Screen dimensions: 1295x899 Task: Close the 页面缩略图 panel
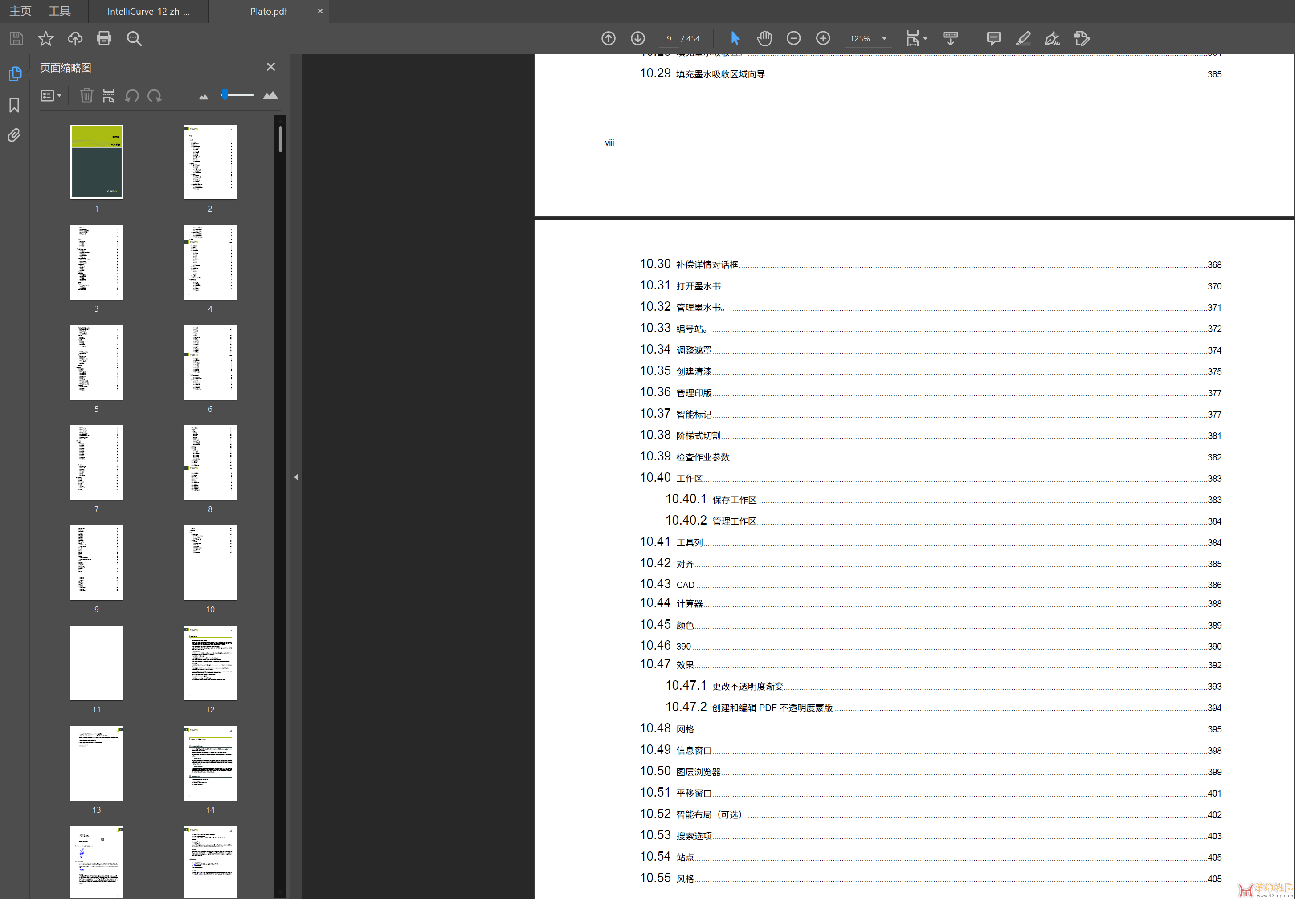point(270,67)
